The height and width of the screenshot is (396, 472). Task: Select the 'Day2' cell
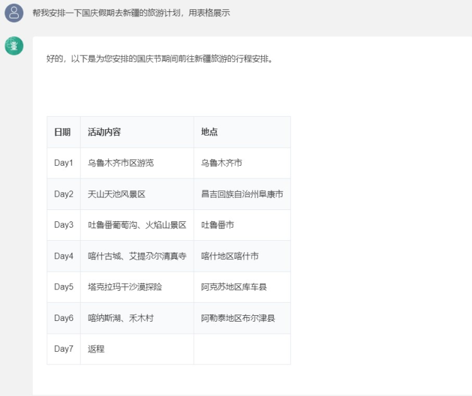[64, 194]
